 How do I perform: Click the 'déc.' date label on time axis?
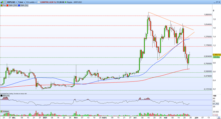click(14, 118)
